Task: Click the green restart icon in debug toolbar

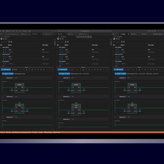Action: pos(88,37)
